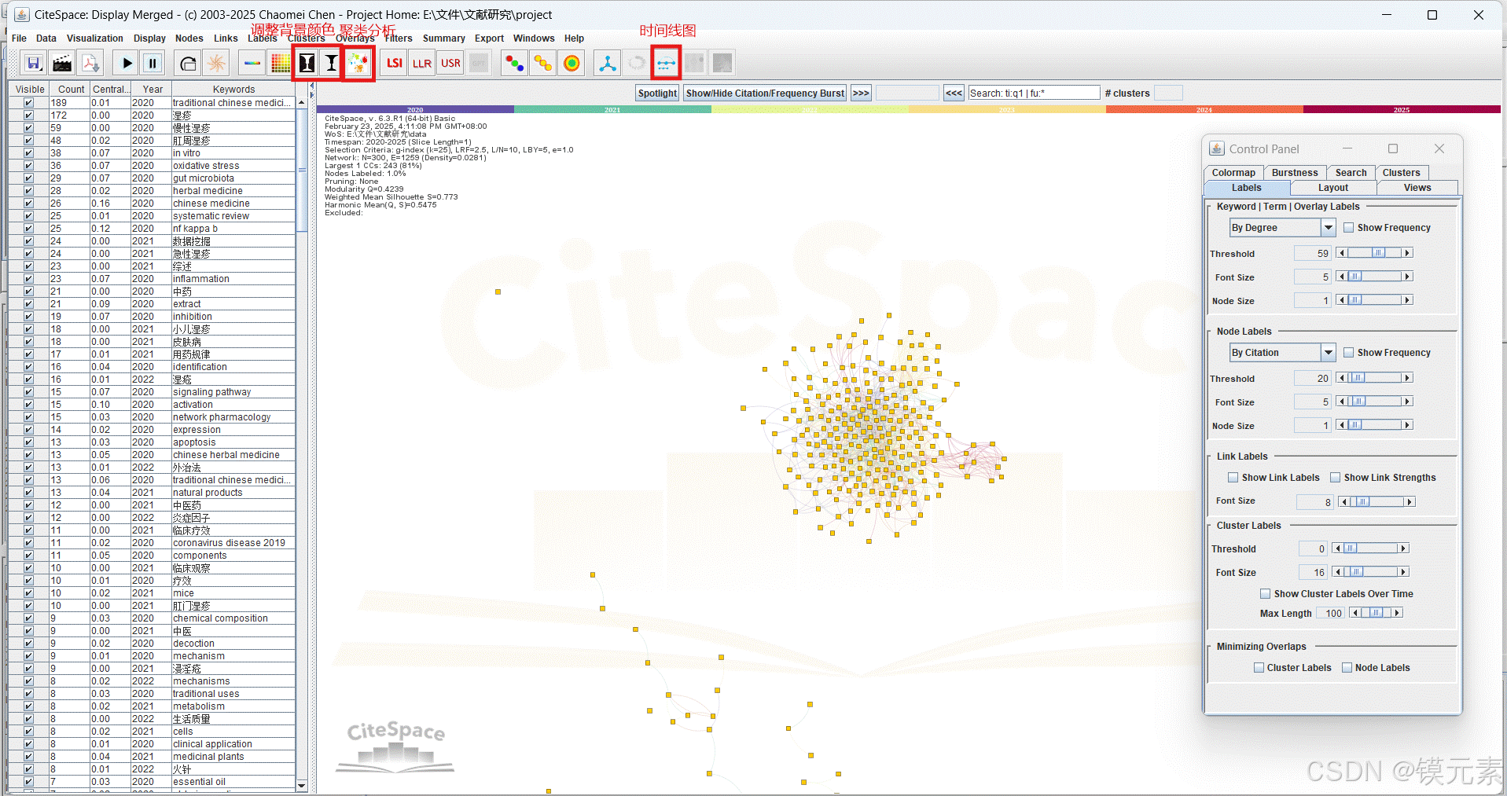
Task: Click the concentric ring node icon
Action: (572, 64)
